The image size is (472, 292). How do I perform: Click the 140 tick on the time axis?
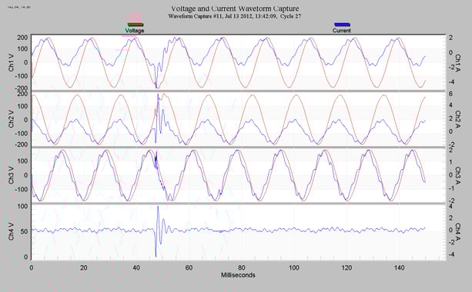point(399,267)
